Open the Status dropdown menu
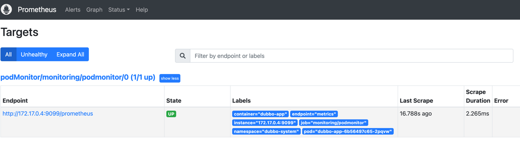 coord(119,10)
